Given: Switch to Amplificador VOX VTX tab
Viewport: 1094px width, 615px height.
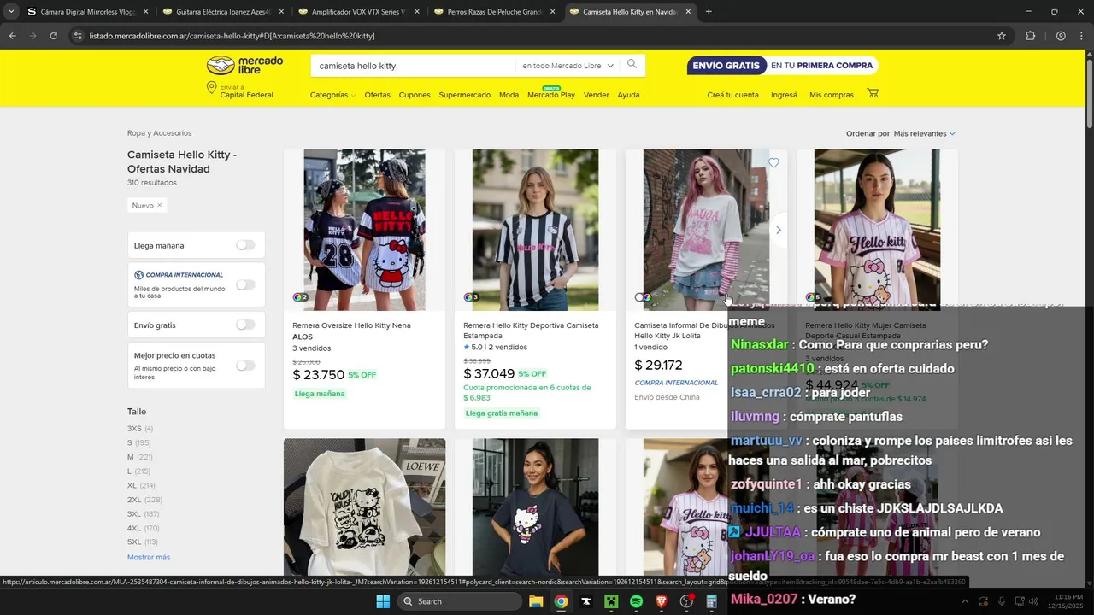Looking at the screenshot, I should pyautogui.click(x=357, y=12).
